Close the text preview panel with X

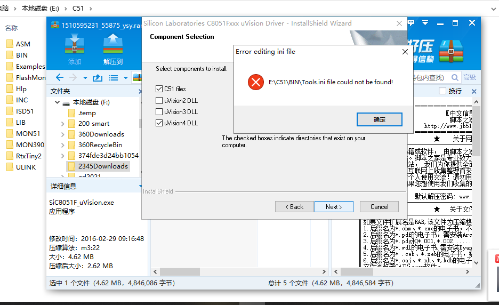click(x=474, y=91)
